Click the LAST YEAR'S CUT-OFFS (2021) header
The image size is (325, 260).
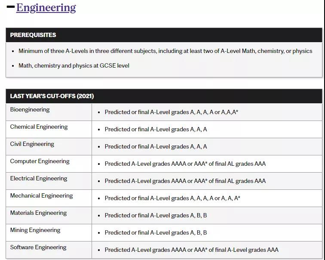click(x=163, y=96)
